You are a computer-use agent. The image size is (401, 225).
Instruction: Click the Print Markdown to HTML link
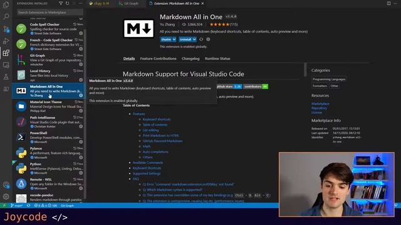161,136
